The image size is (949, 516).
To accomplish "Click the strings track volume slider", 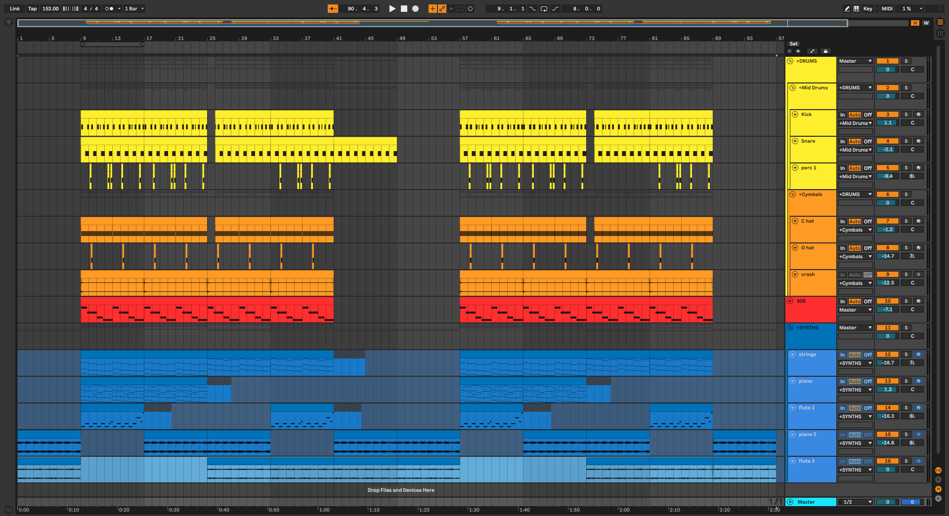I will (x=887, y=363).
